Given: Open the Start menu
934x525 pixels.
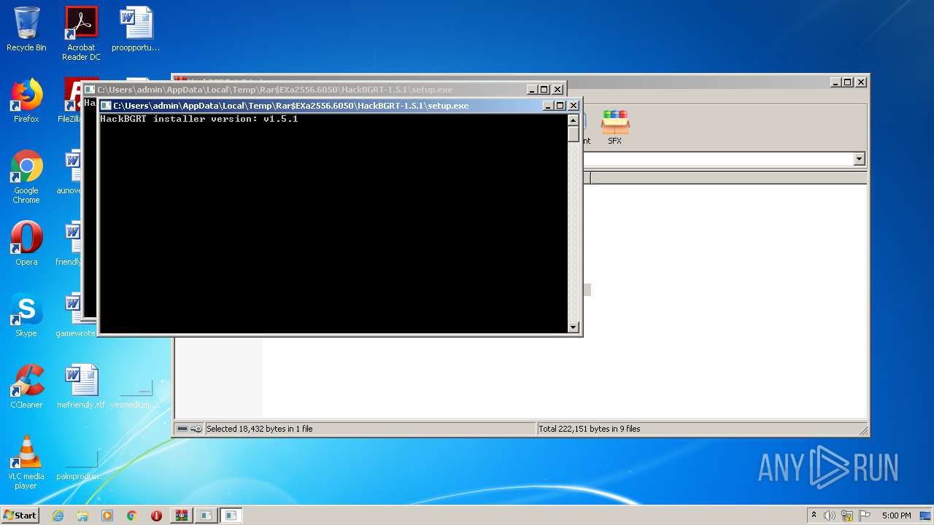Looking at the screenshot, I should pos(20,516).
